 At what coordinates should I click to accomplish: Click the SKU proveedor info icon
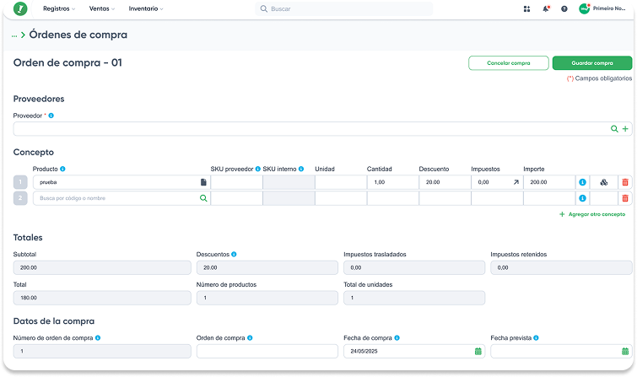pos(258,169)
